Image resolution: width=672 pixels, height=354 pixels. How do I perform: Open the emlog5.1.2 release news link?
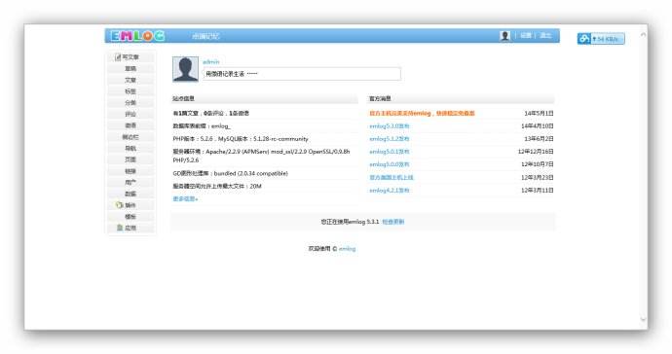390,139
